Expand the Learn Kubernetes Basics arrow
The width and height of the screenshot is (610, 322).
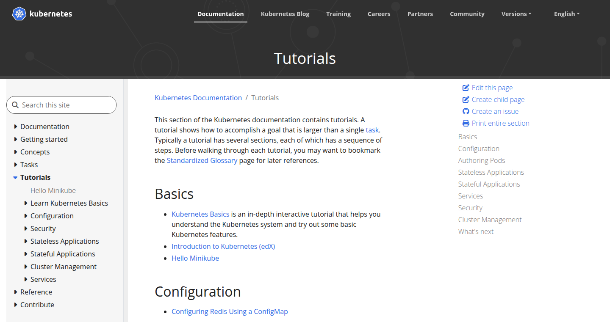coord(26,203)
